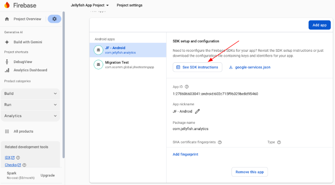Click the Migration Test Android icon
Viewport: 335px width, 185px height.
click(98, 65)
